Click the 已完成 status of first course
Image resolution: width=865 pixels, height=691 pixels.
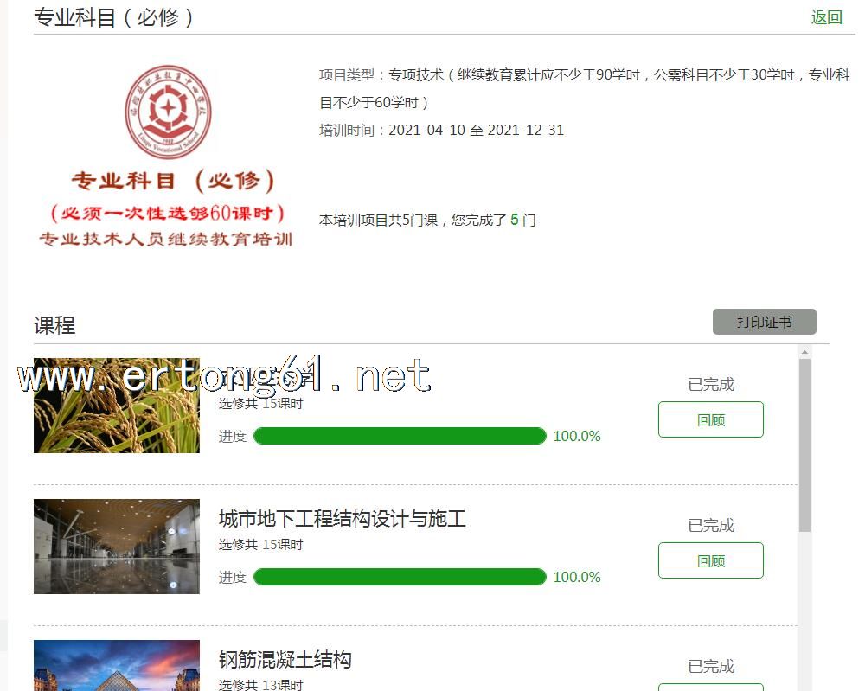(x=711, y=384)
